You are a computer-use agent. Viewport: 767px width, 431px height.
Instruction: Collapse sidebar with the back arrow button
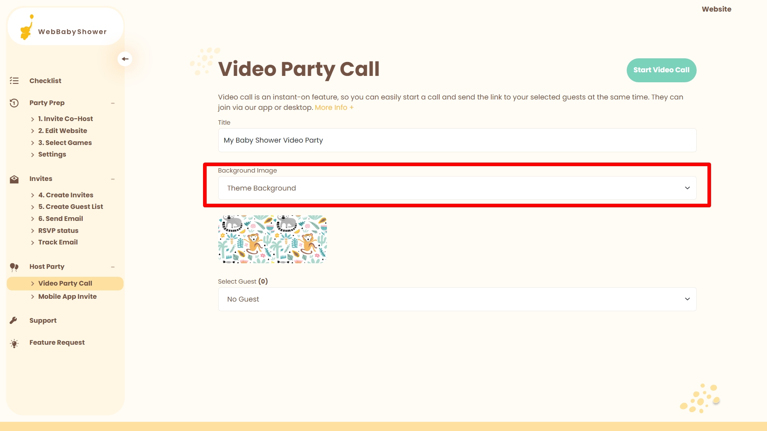click(x=125, y=59)
